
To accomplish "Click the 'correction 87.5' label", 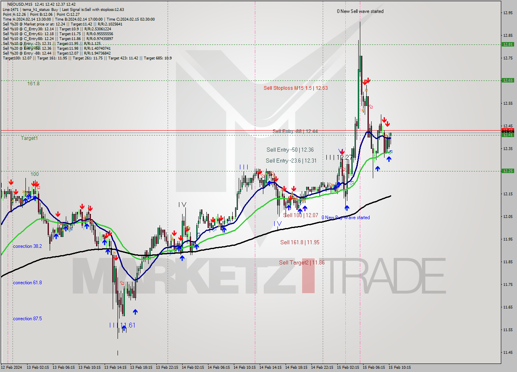I will pyautogui.click(x=27, y=318).
